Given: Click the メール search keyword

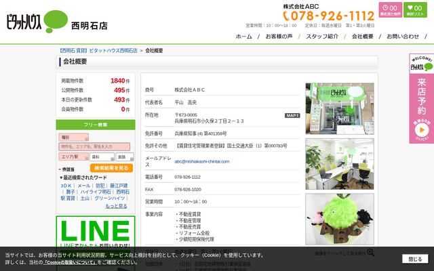Looking at the screenshot, I should pyautogui.click(x=84, y=186).
